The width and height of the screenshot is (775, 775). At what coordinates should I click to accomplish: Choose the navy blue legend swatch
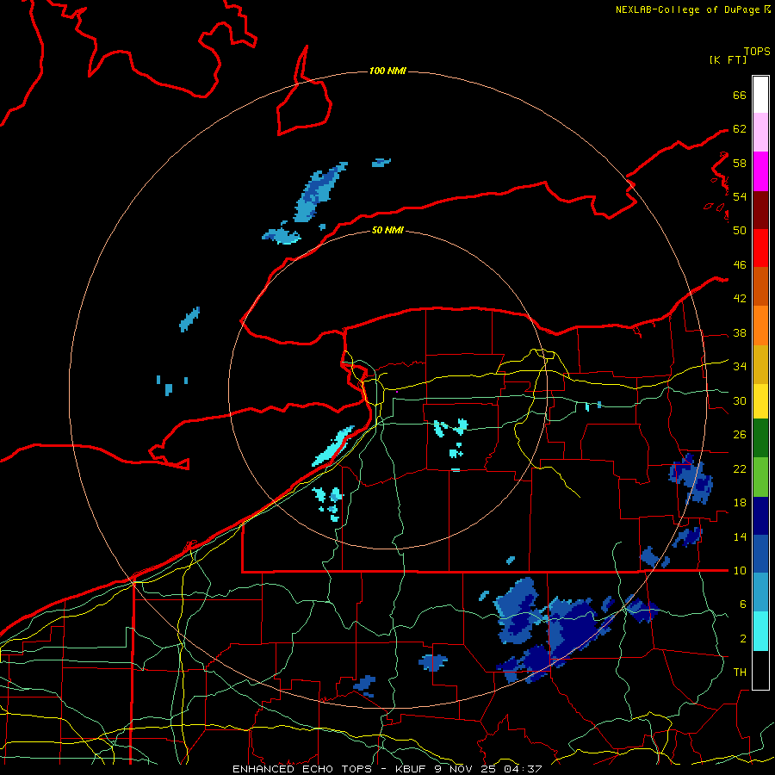pyautogui.click(x=760, y=516)
